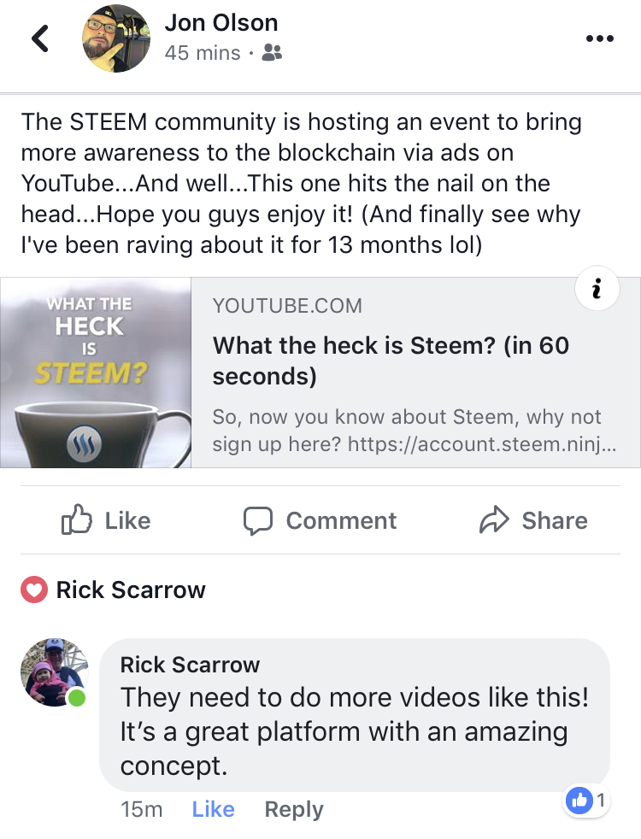The width and height of the screenshot is (641, 839).
Task: Tap the back arrow icon
Action: (40, 38)
